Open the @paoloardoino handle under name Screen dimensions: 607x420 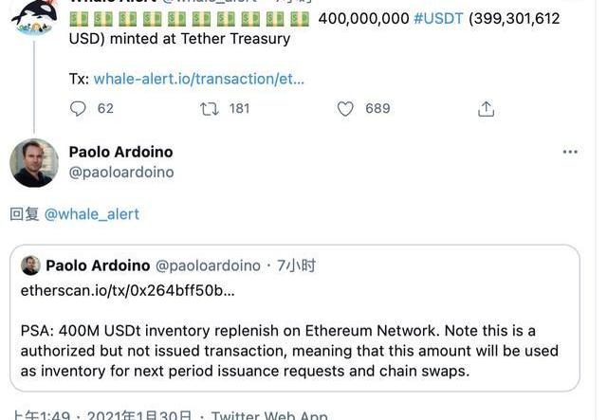(121, 173)
